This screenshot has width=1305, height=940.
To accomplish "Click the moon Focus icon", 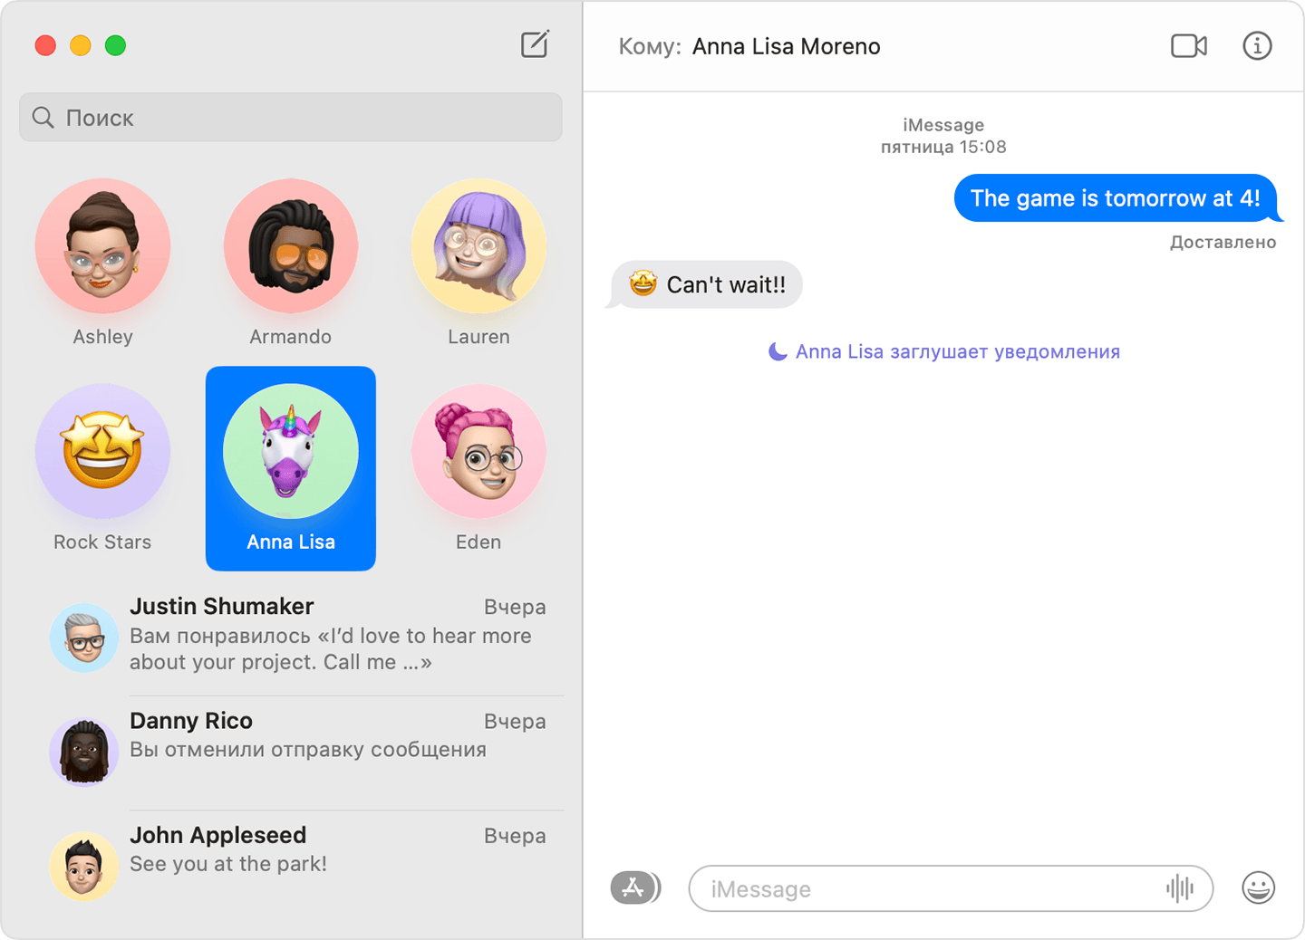I will pos(778,351).
